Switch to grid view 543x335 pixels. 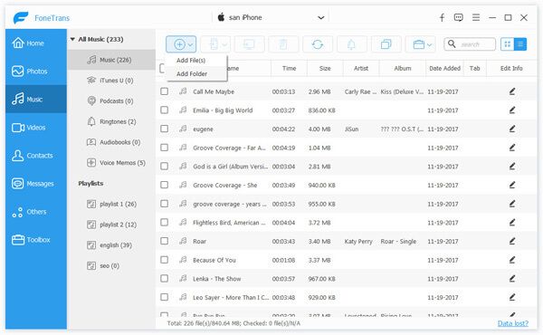(508, 44)
